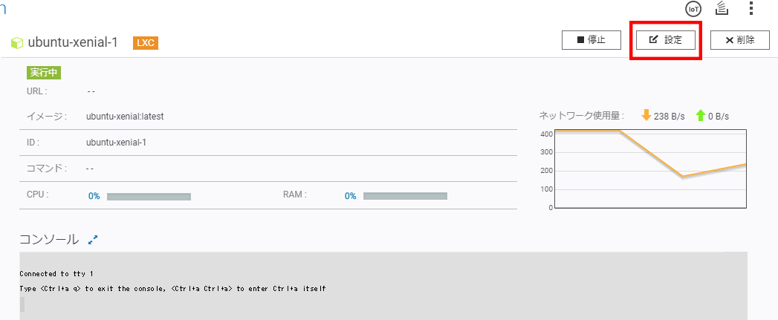Open the stacked layers icon in top bar
Viewport: 778px width, 320px height.
[x=722, y=8]
